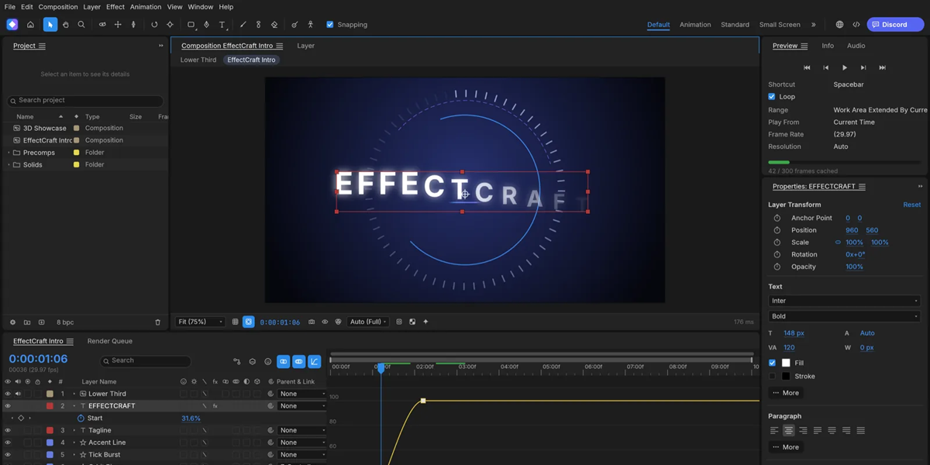The height and width of the screenshot is (465, 930).
Task: Select the Hand tool
Action: 65,25
